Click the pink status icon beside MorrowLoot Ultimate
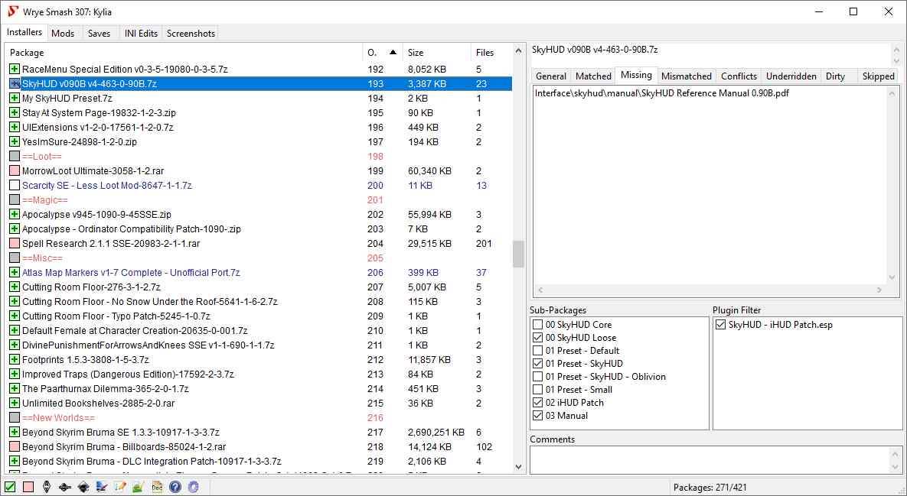907x496 pixels. 15,171
